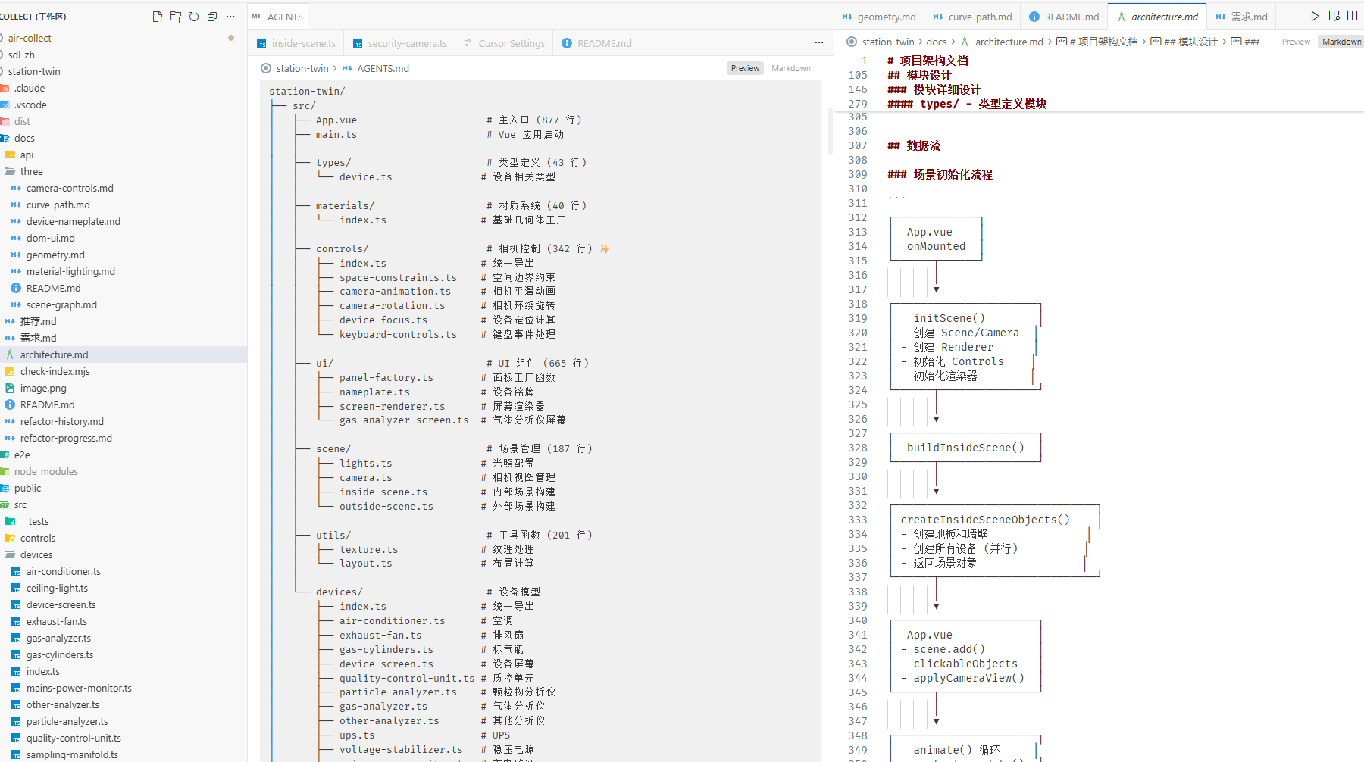Viewport: 1364px width, 762px height.
Task: Collapse the devices folder in explorer
Action: 36,554
